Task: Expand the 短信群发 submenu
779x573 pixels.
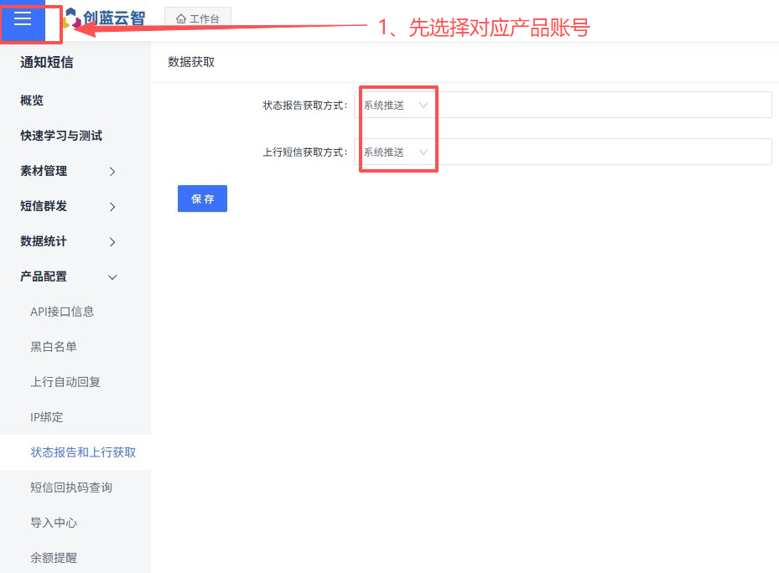Action: pyautogui.click(x=69, y=206)
